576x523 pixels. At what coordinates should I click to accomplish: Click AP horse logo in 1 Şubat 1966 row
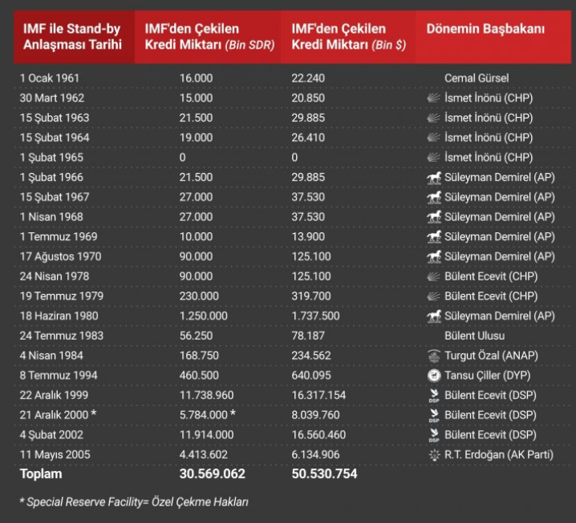pos(433,177)
